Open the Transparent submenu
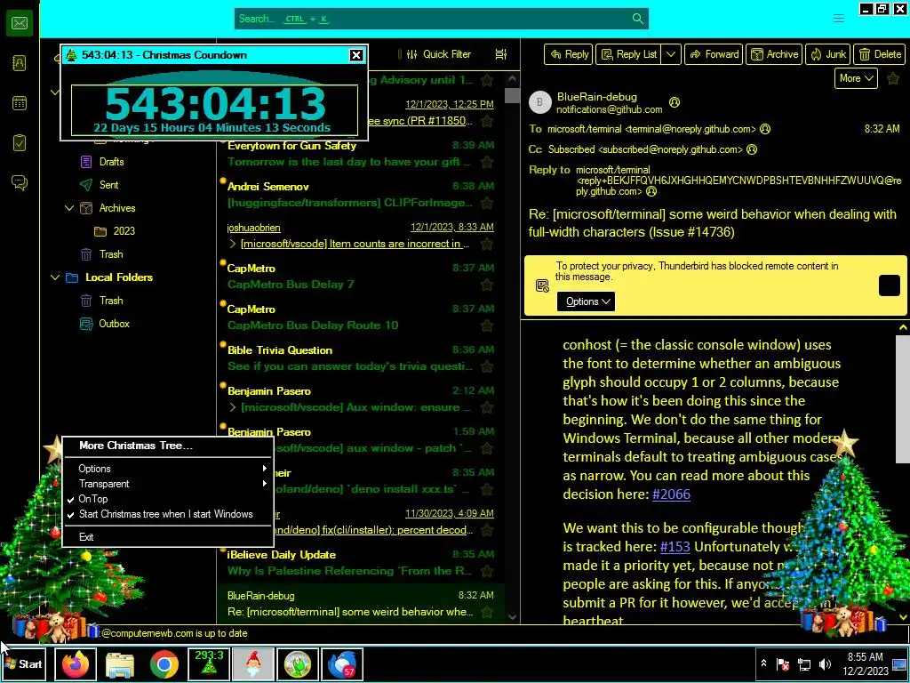Image resolution: width=910 pixels, height=683 pixels. click(x=167, y=484)
